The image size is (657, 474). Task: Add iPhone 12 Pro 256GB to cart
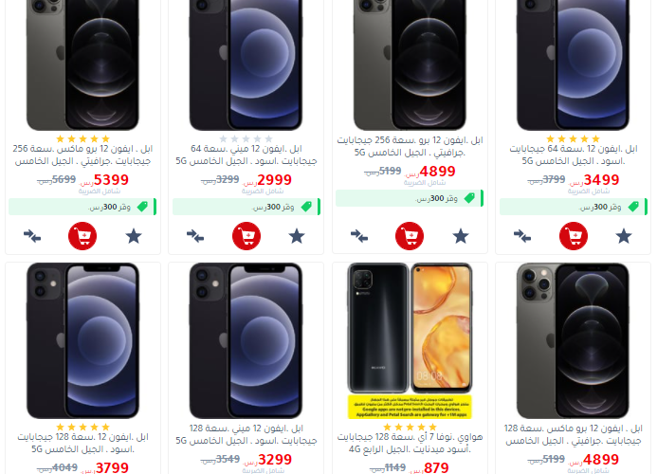(x=410, y=236)
